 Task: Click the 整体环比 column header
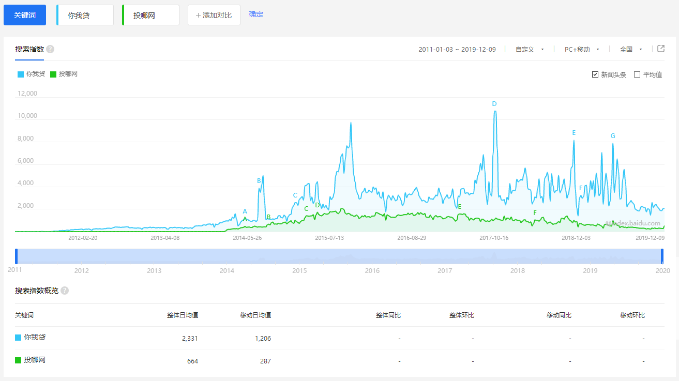coord(462,315)
